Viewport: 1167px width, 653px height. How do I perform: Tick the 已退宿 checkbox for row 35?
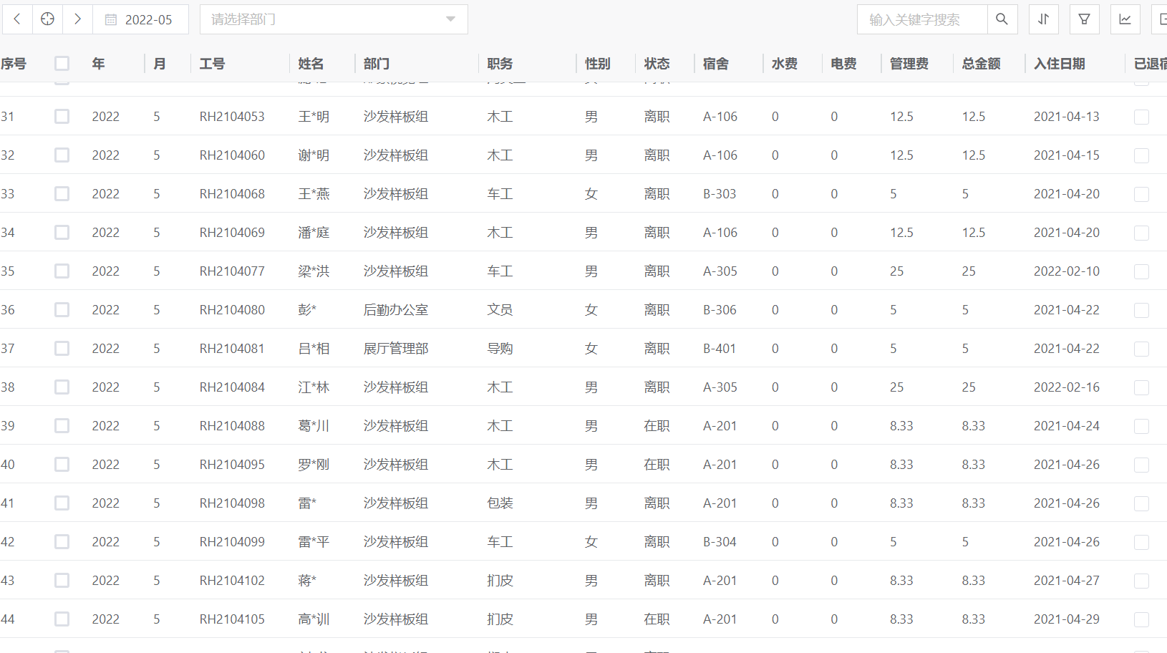pyautogui.click(x=1142, y=271)
